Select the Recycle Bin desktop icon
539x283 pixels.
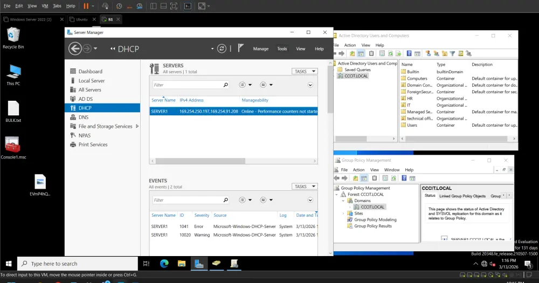coord(13,38)
